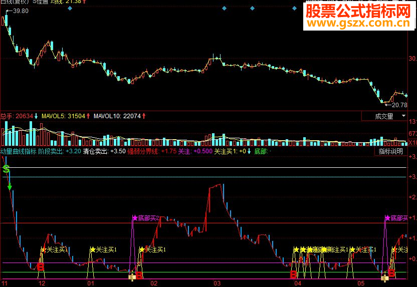The height and width of the screenshot is (287, 417).
Task: Open the 成交量 indicator dropdown
Action: (x=384, y=116)
